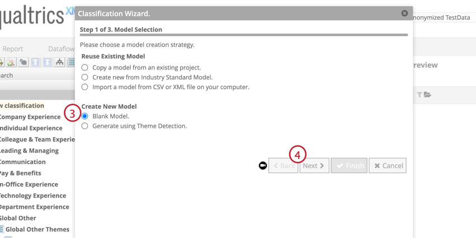The height and width of the screenshot is (238, 476).
Task: Click the black video camera icon beside Back
Action: click(263, 165)
